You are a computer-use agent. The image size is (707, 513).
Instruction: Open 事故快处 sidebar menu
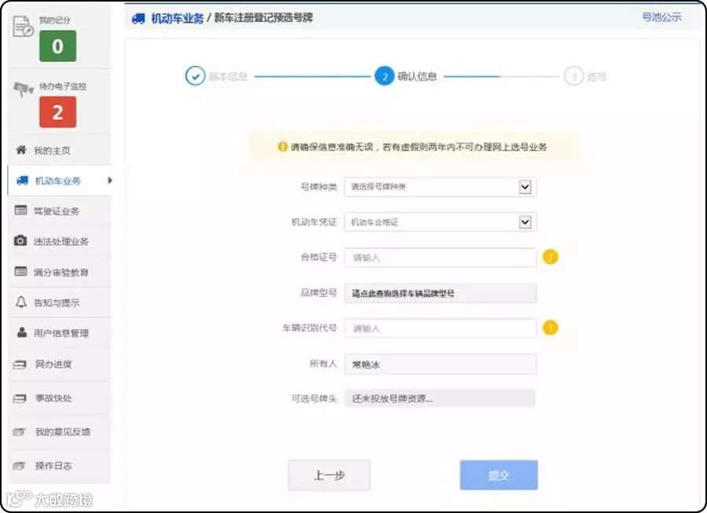pyautogui.click(x=60, y=398)
